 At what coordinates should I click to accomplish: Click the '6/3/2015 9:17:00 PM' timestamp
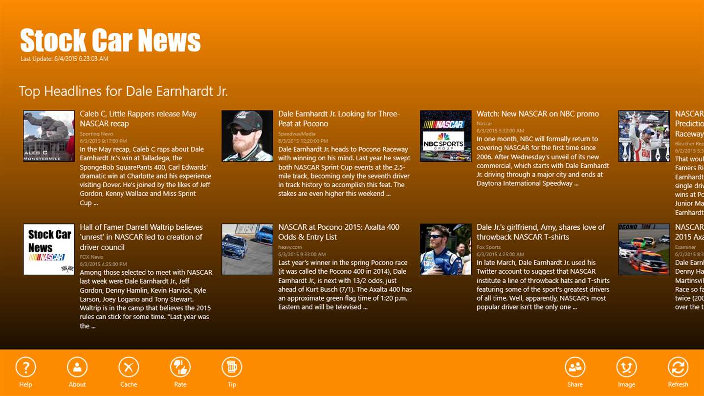click(x=103, y=141)
